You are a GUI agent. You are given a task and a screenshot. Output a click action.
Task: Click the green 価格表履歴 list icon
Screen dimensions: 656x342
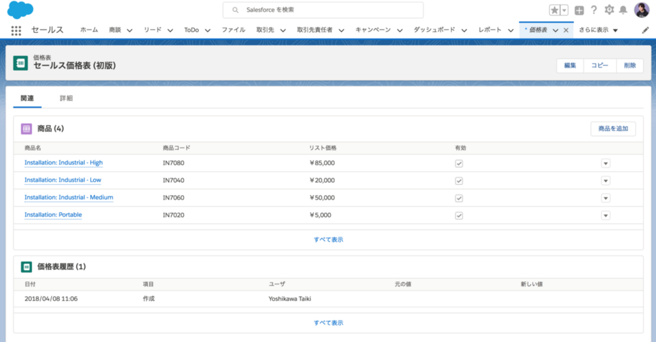tap(26, 267)
